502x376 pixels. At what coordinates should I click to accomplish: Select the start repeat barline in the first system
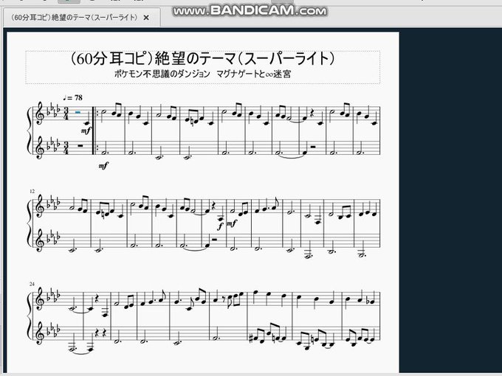(x=95, y=130)
